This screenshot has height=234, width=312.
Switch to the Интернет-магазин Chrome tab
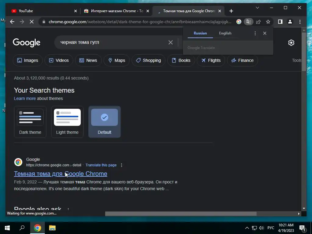coord(116,11)
